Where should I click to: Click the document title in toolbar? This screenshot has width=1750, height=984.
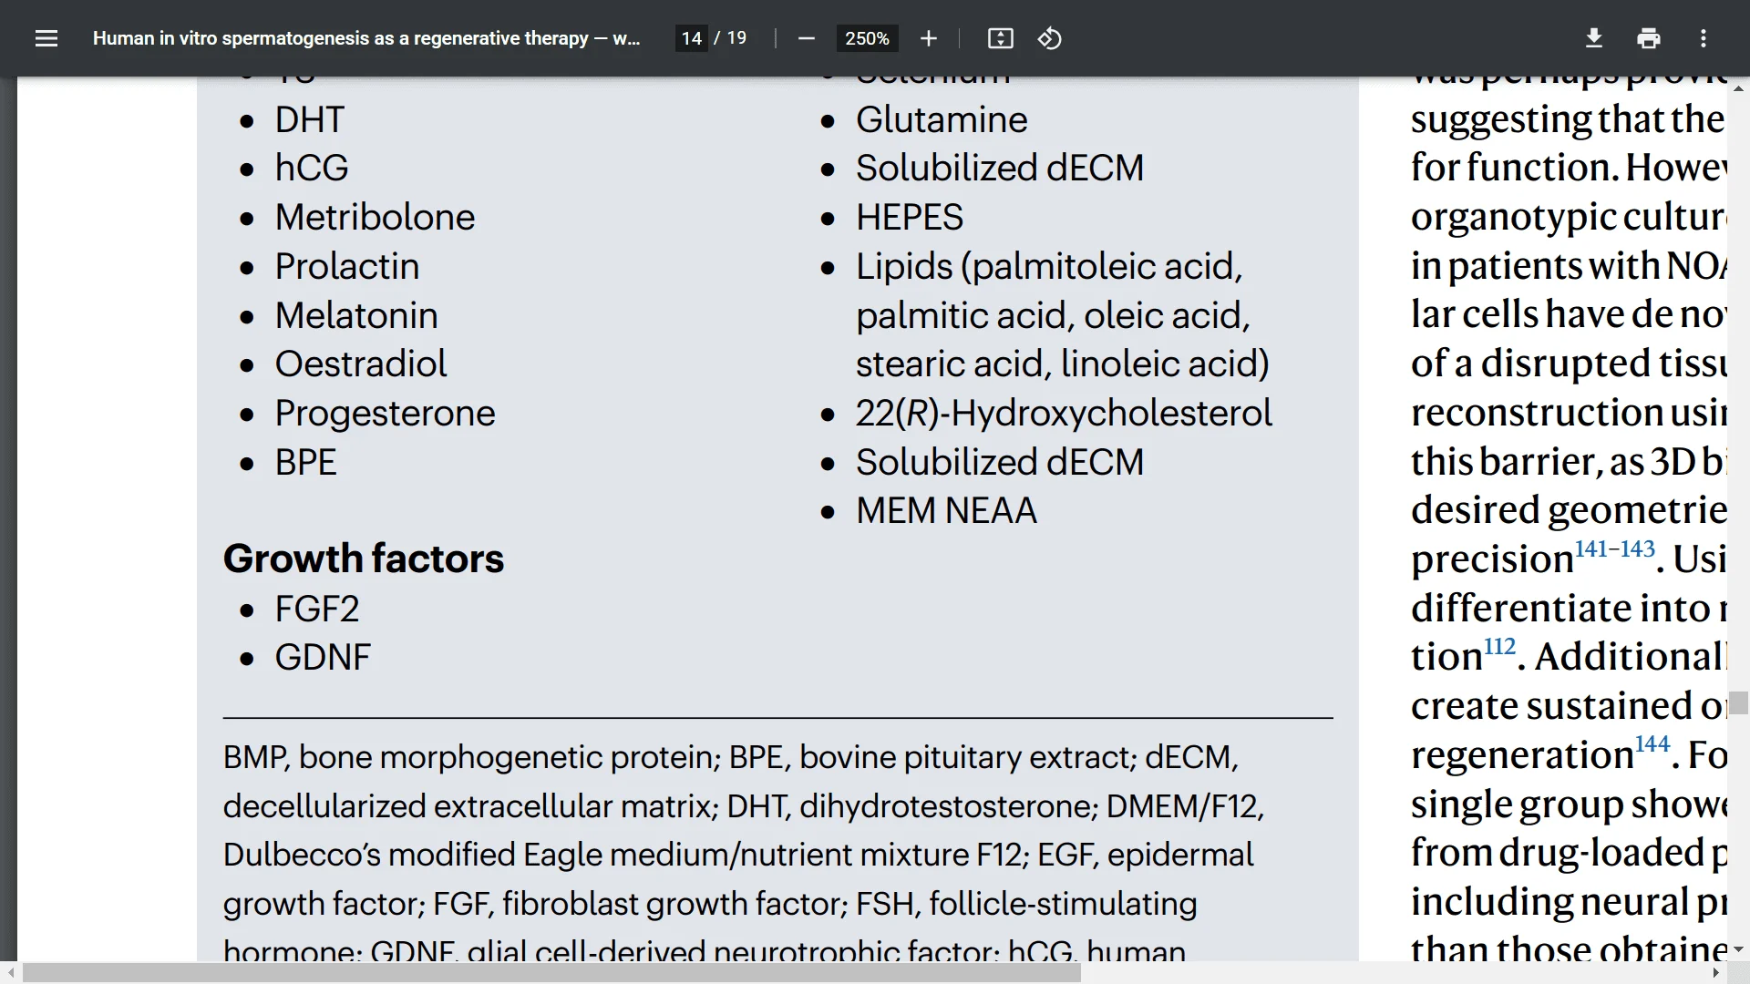click(366, 38)
